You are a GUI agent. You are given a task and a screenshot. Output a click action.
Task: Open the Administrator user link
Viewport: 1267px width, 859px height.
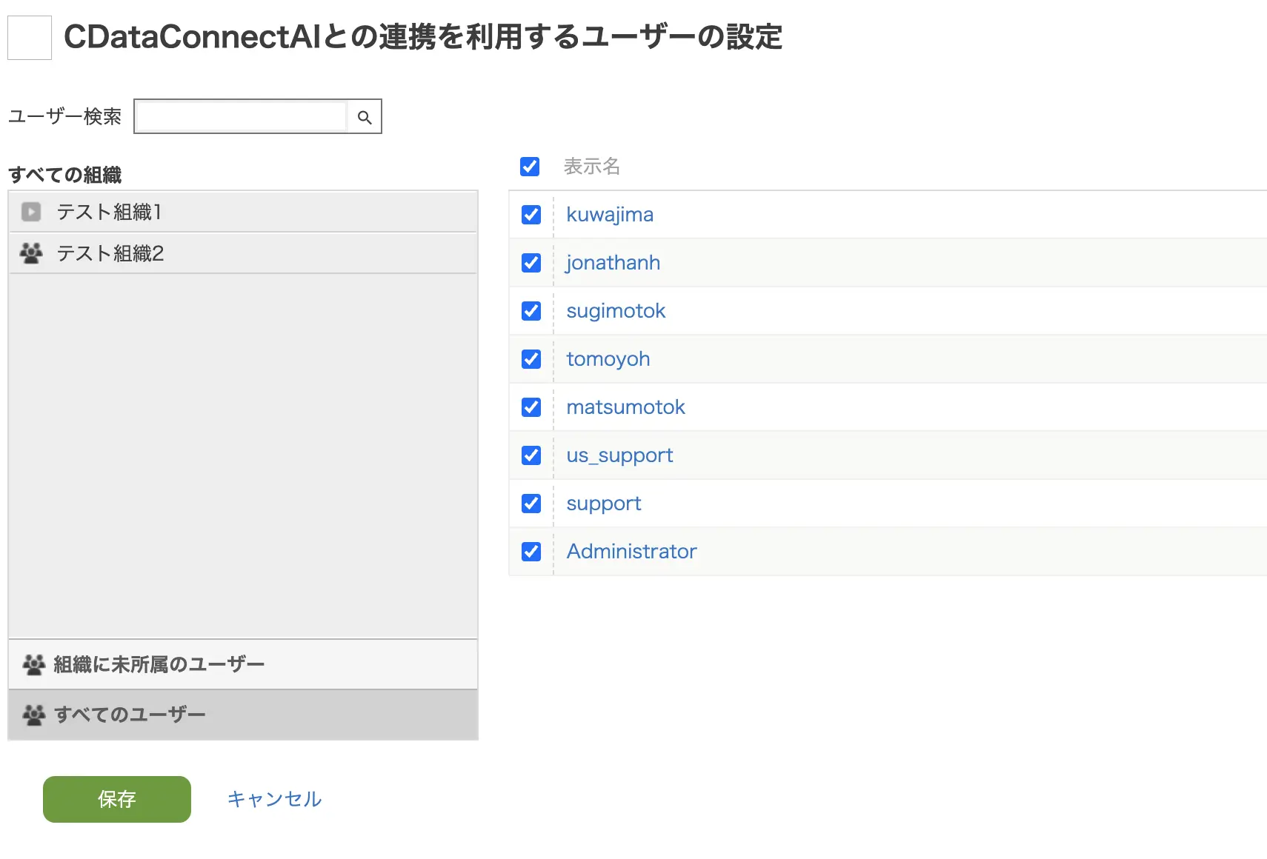631,552
